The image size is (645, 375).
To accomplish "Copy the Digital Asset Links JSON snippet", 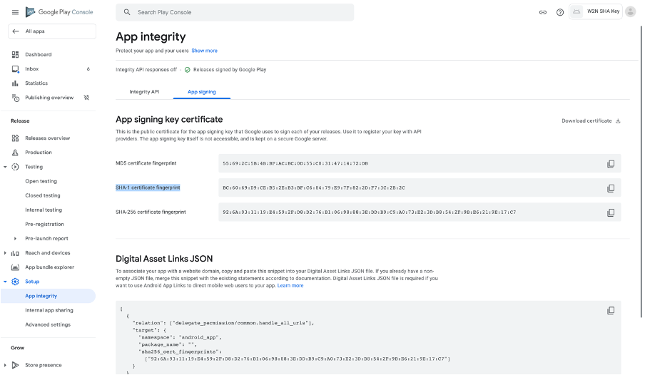I will [610, 311].
